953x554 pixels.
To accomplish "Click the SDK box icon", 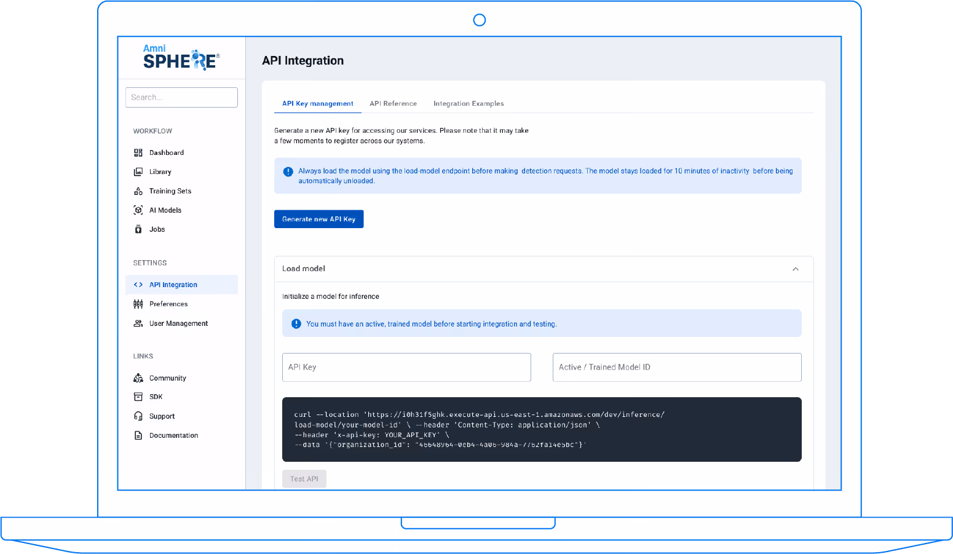I will [x=138, y=397].
